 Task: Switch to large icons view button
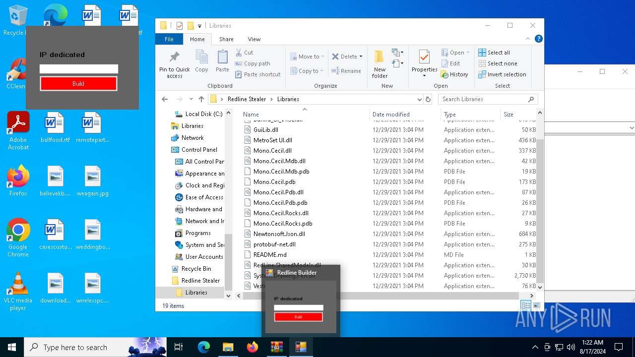pos(536,305)
